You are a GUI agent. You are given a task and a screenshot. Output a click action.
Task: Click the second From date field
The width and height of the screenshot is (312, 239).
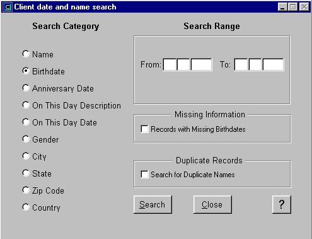(183, 64)
